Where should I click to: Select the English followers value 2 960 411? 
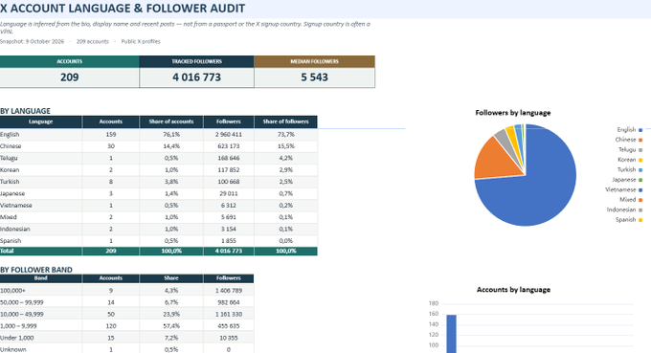pyautogui.click(x=229, y=134)
